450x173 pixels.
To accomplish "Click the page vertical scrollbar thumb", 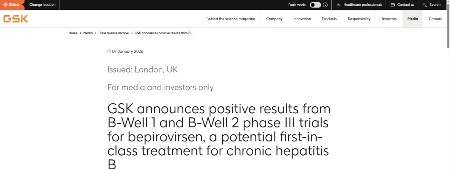I will [x=448, y=24].
